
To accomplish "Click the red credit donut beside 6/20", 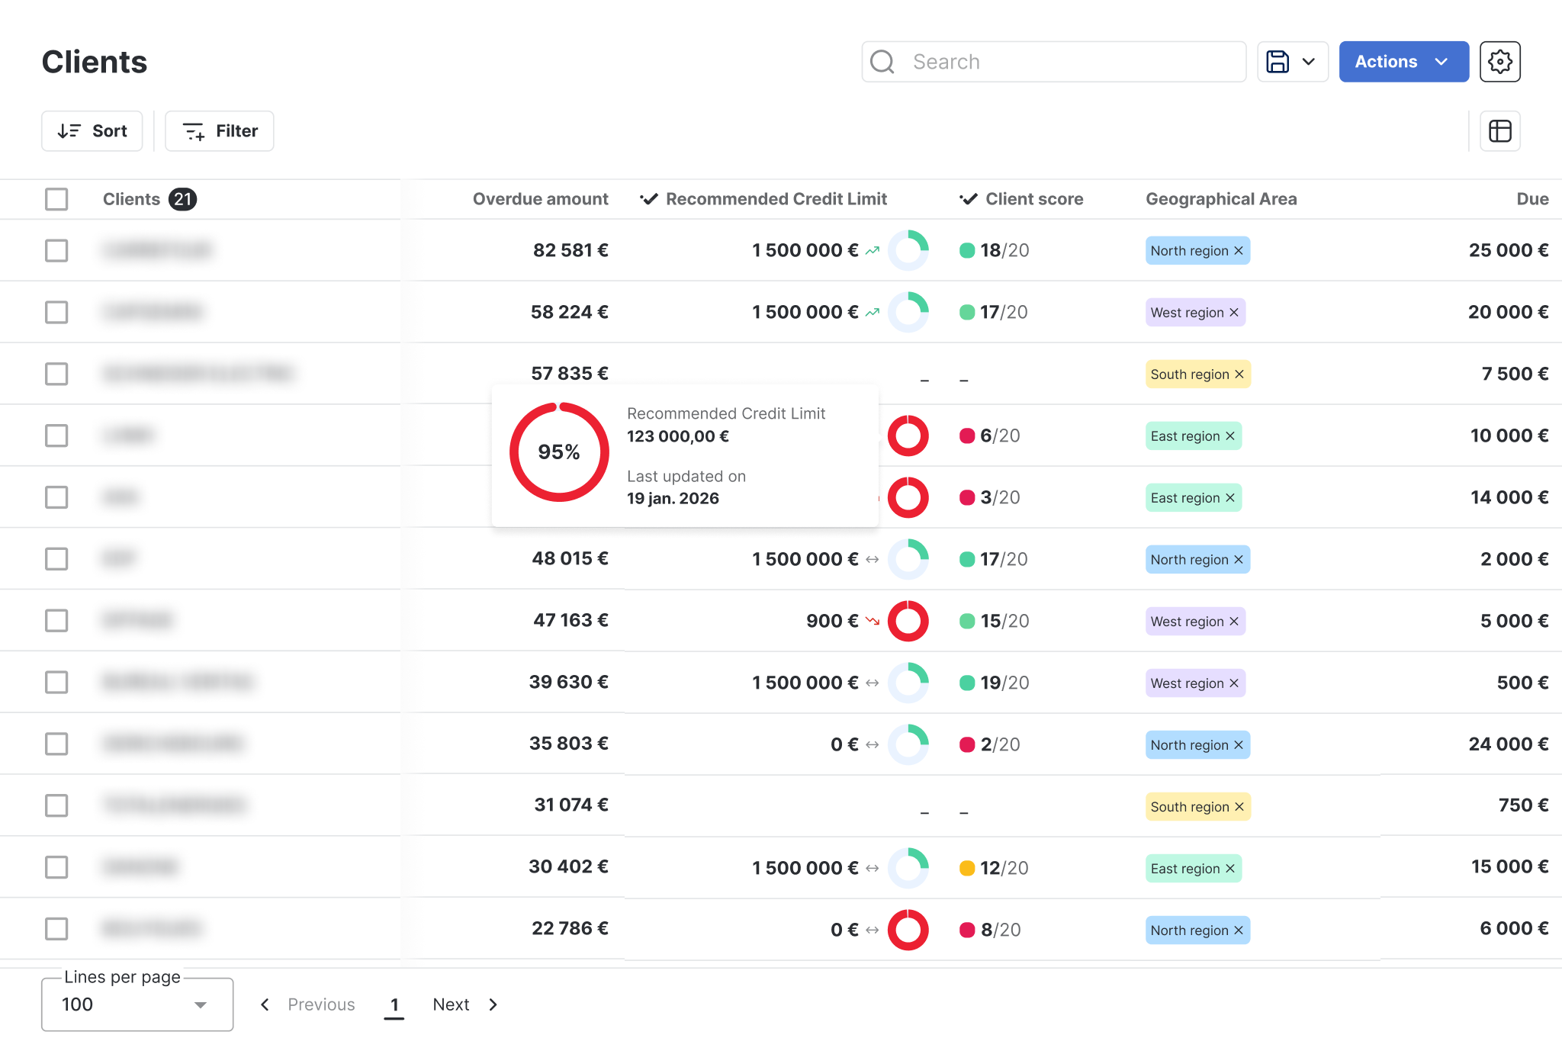I will [908, 436].
